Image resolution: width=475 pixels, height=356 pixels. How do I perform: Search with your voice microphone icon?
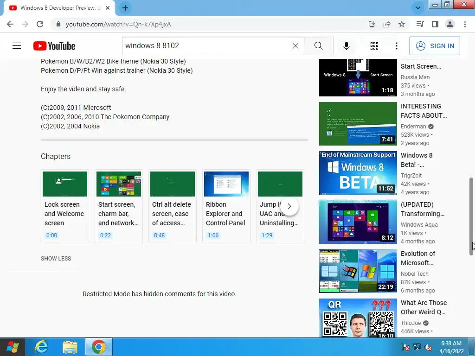346,46
